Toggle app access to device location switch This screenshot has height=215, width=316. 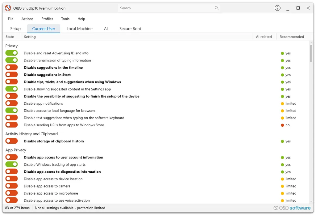click(11, 179)
